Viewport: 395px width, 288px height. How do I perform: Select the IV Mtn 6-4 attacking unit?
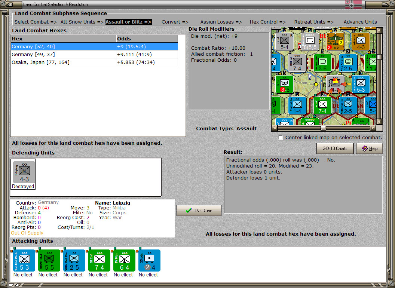click(125, 260)
